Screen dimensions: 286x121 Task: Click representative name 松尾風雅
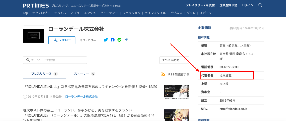(225, 75)
